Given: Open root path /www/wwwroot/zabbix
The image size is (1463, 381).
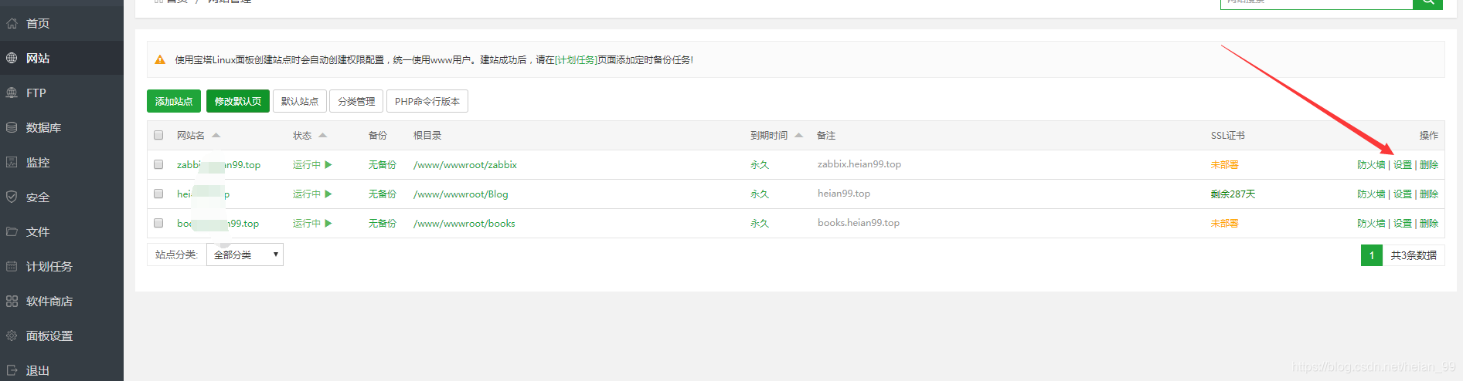Looking at the screenshot, I should click(465, 164).
